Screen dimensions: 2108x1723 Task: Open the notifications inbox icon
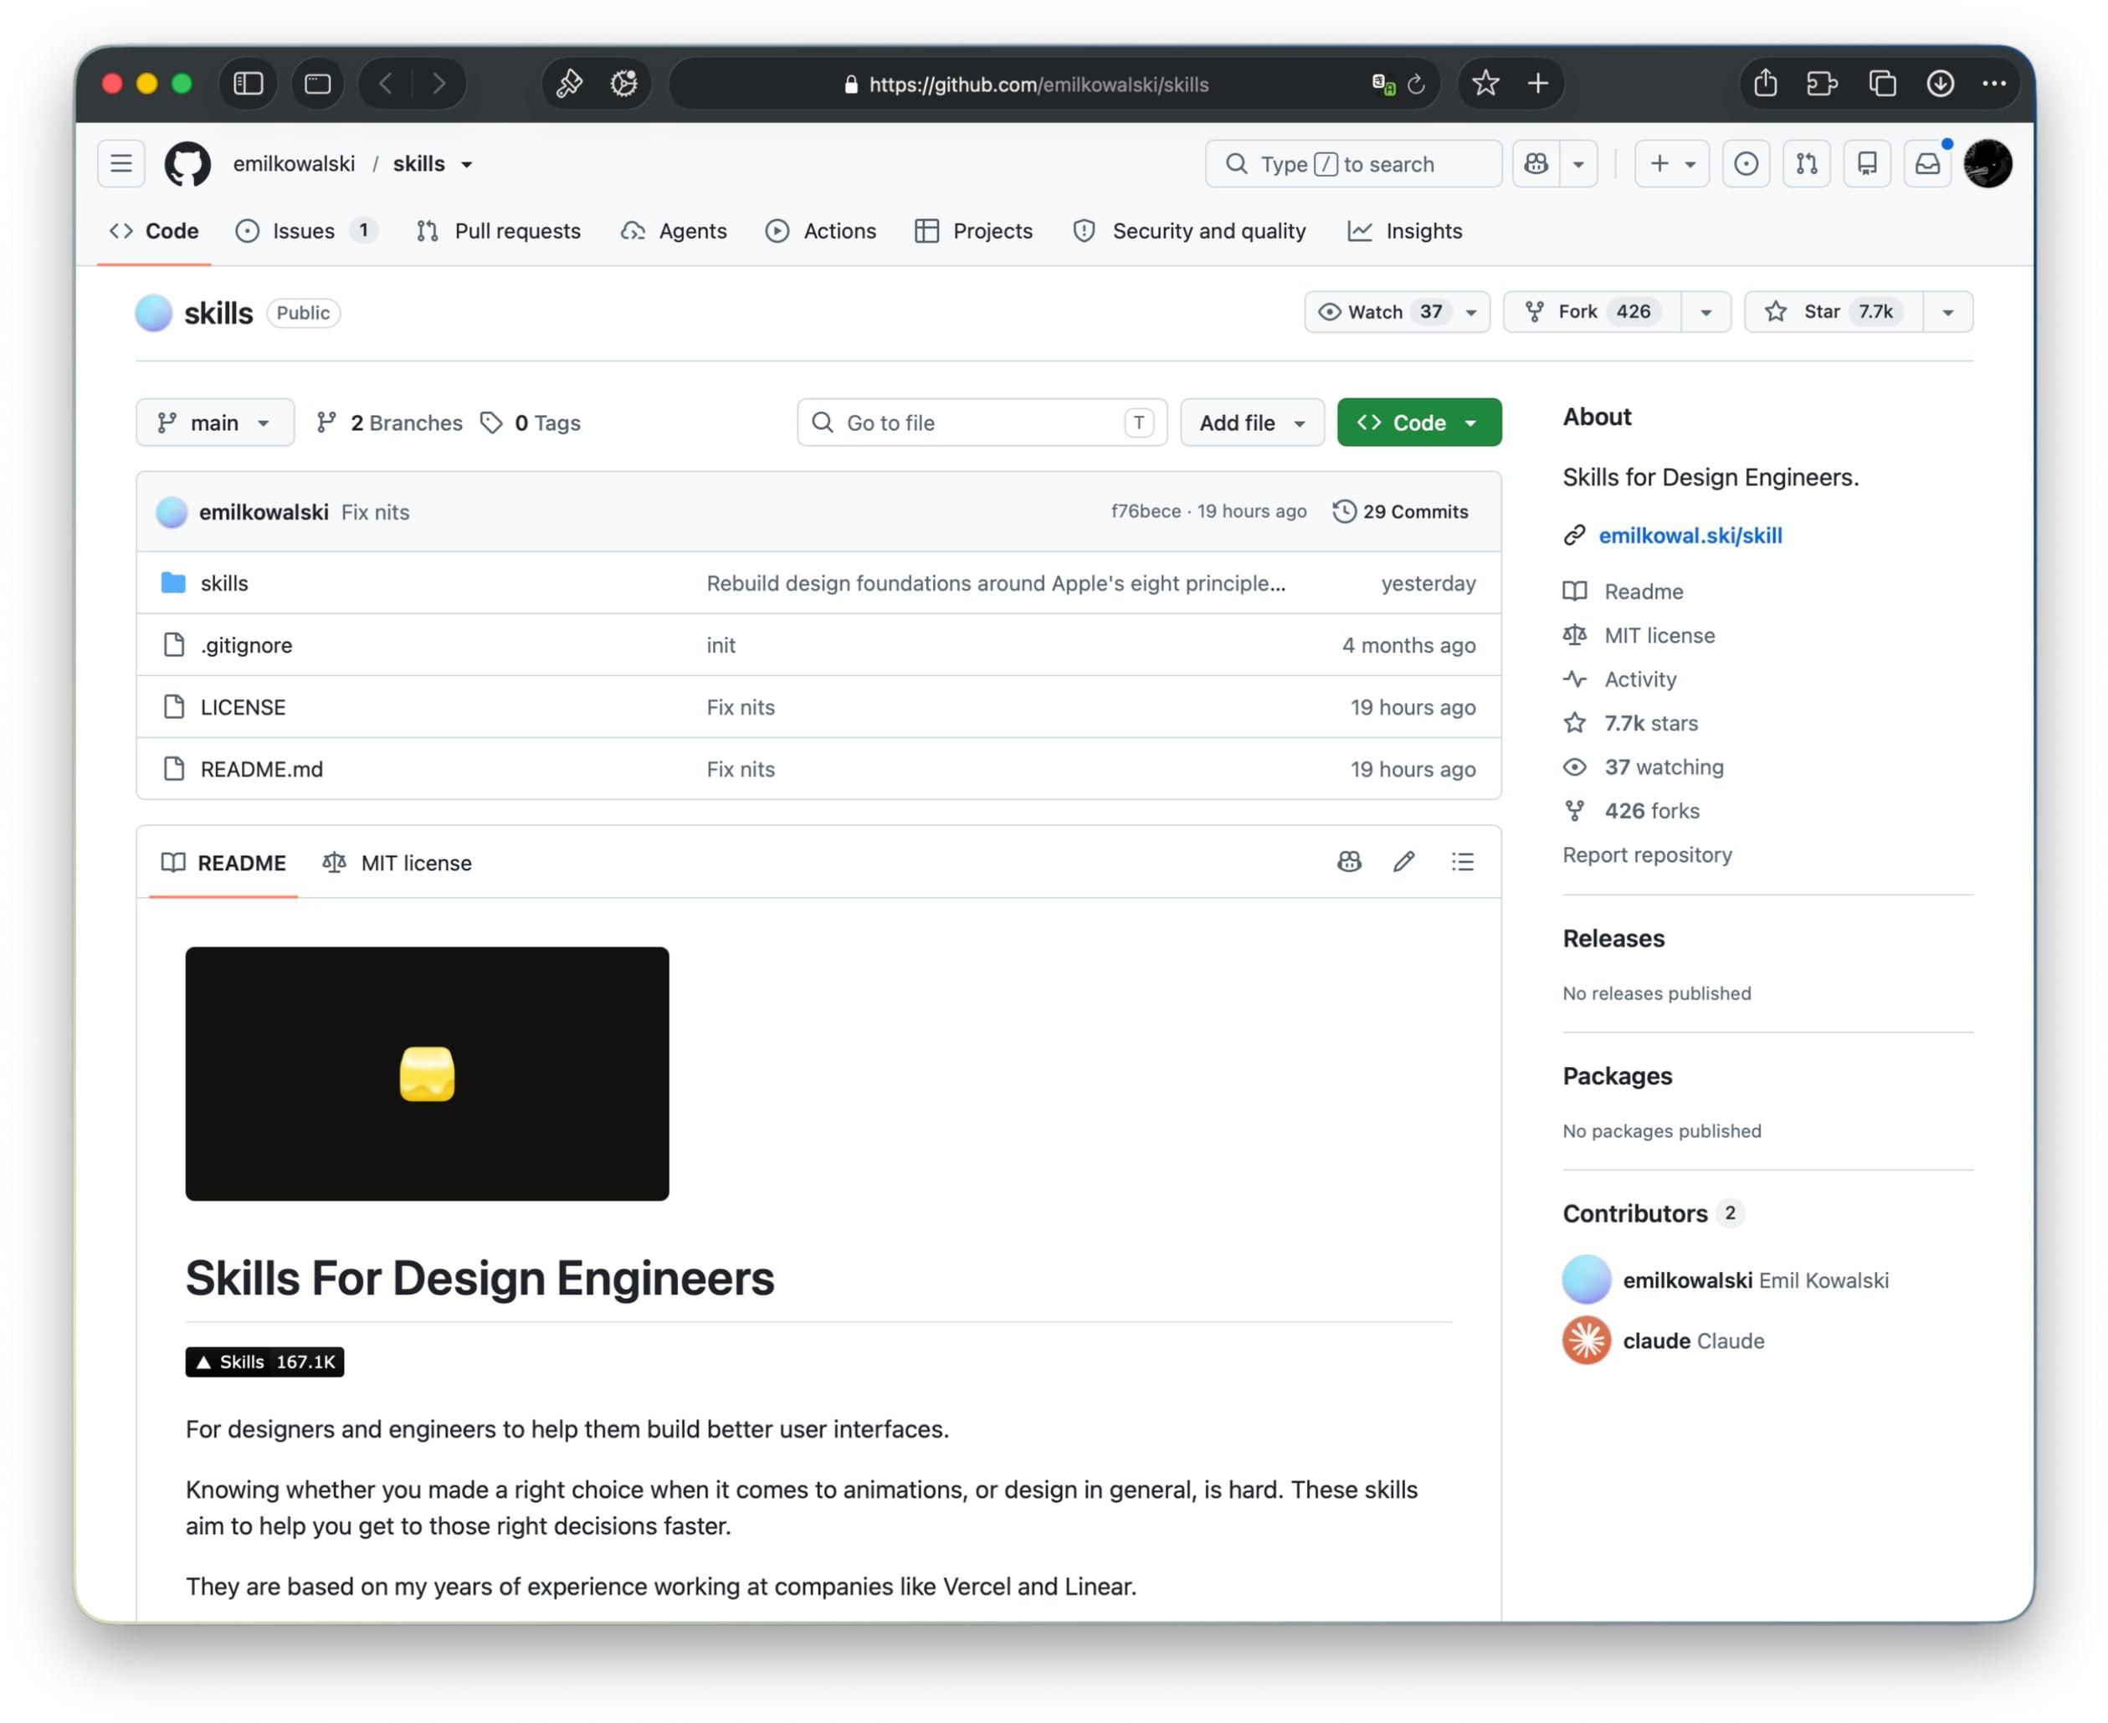[1926, 164]
